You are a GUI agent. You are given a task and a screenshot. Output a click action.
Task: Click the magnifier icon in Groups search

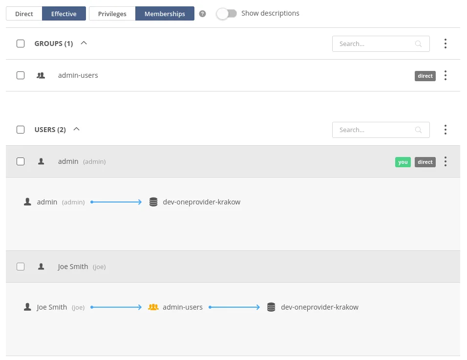[418, 44]
